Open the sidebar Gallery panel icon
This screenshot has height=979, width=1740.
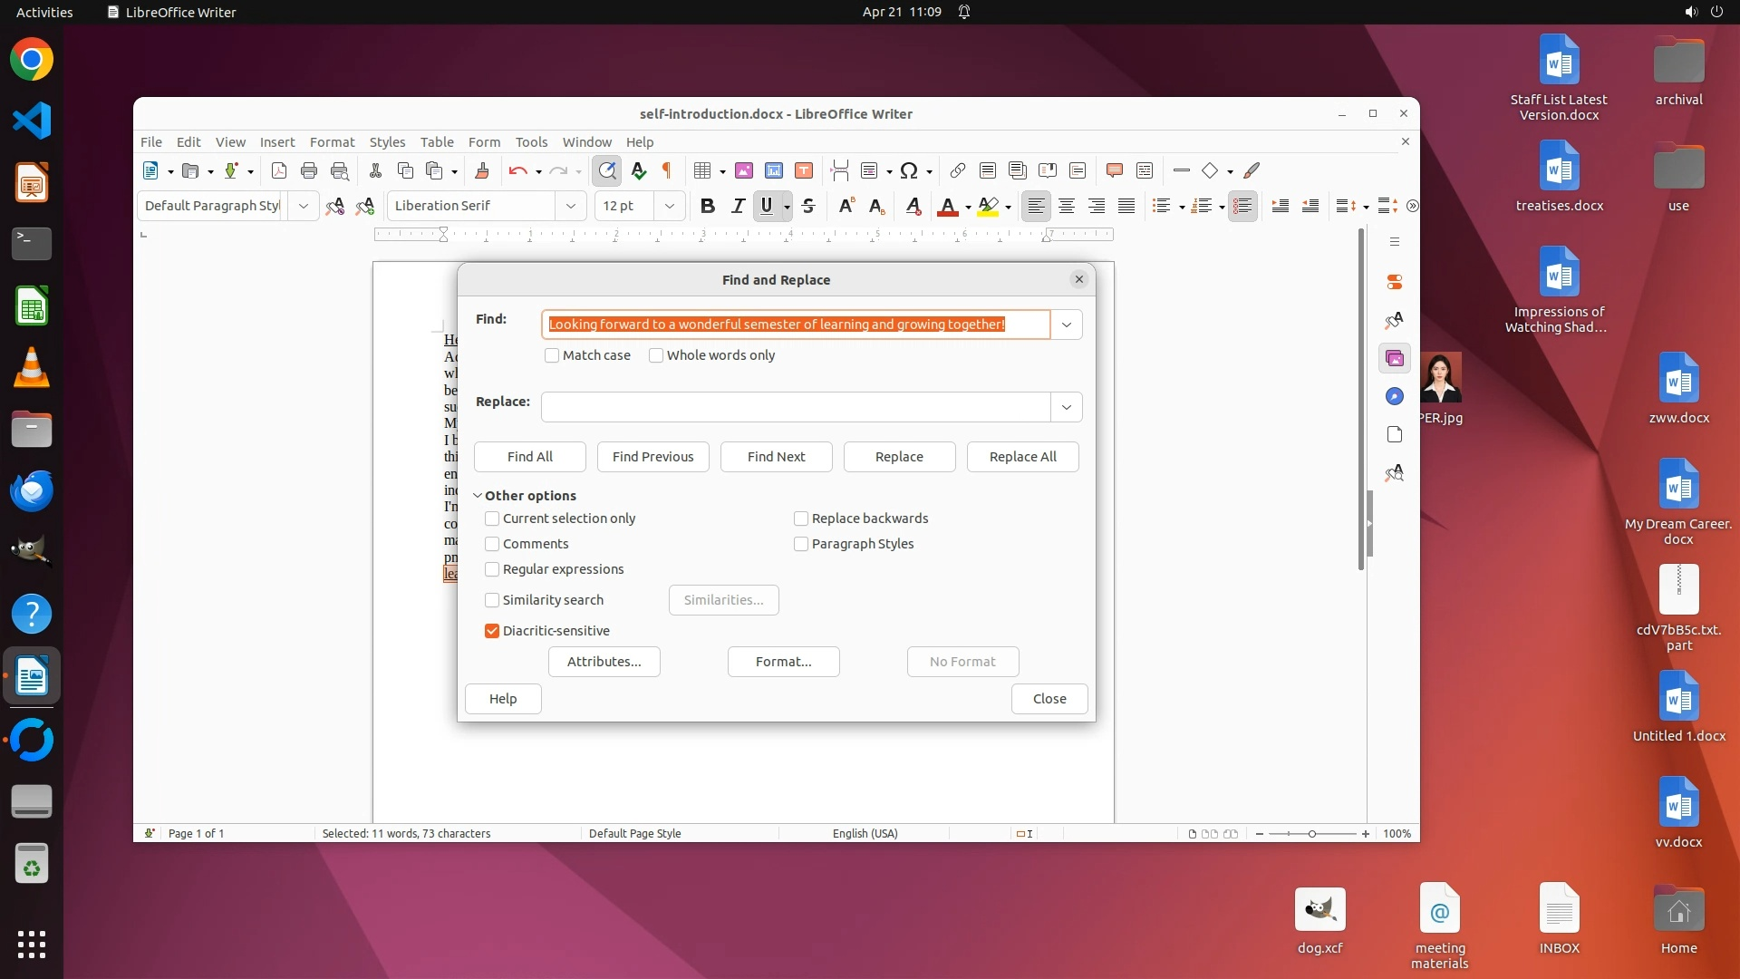click(1395, 358)
